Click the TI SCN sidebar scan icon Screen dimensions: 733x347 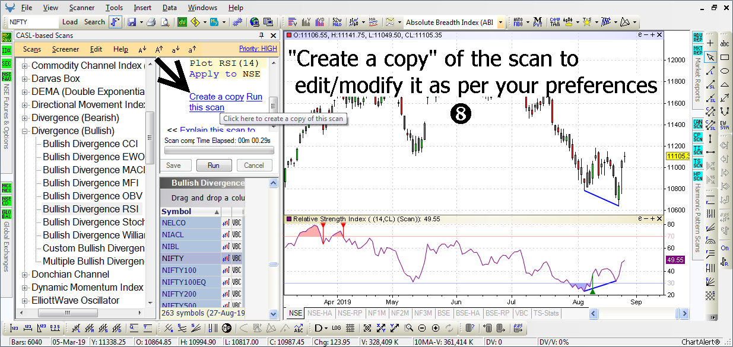[x=697, y=149]
